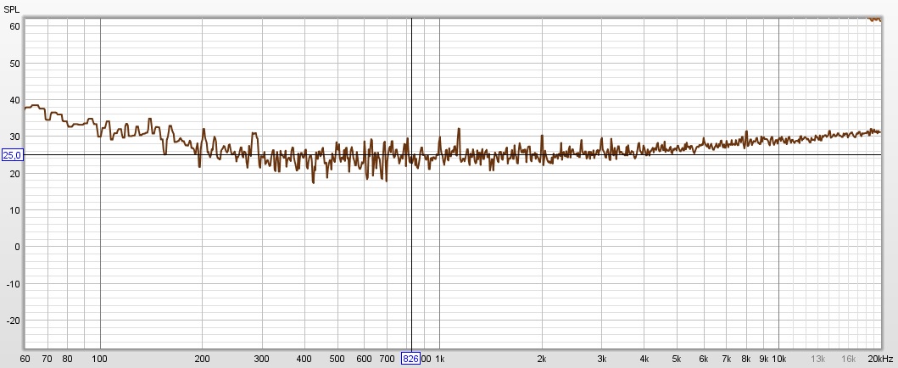The height and width of the screenshot is (368, 898).
Task: Select the 30 dB tick on SPL axis
Action: (15, 137)
